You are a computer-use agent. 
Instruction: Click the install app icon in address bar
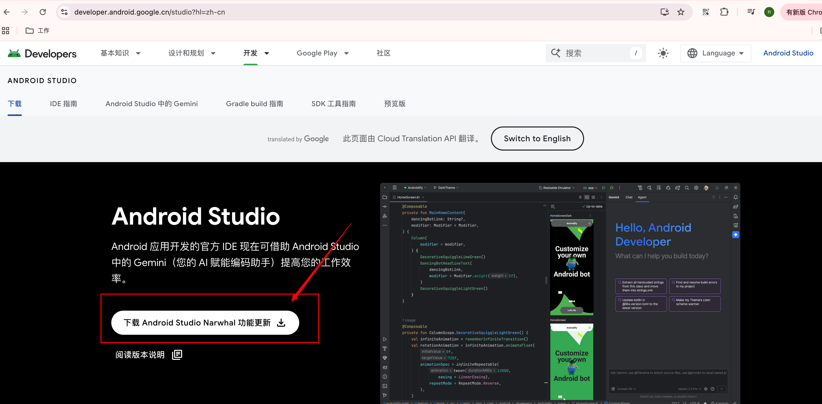[x=664, y=12]
